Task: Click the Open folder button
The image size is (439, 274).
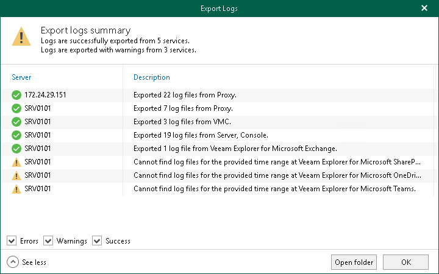Action: click(354, 262)
